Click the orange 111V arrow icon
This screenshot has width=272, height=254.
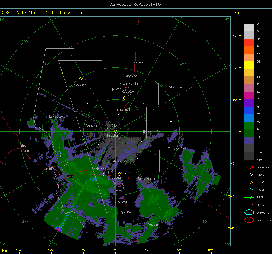(249, 182)
